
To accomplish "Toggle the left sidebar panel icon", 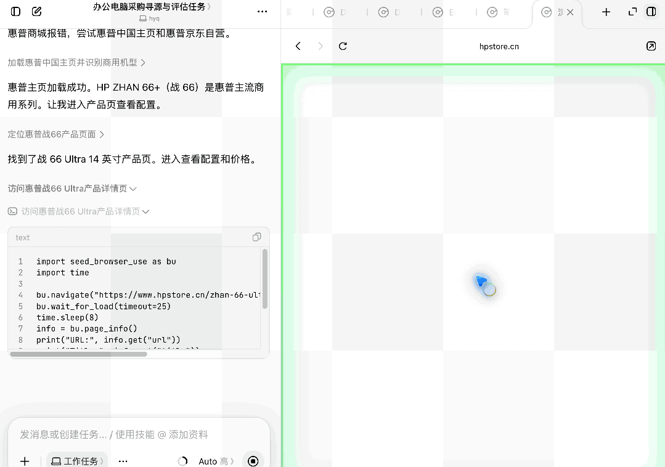I will (15, 12).
